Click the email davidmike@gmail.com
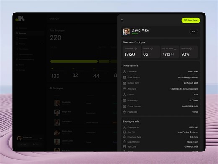This screenshot has height=164, width=218. [x=188, y=77]
